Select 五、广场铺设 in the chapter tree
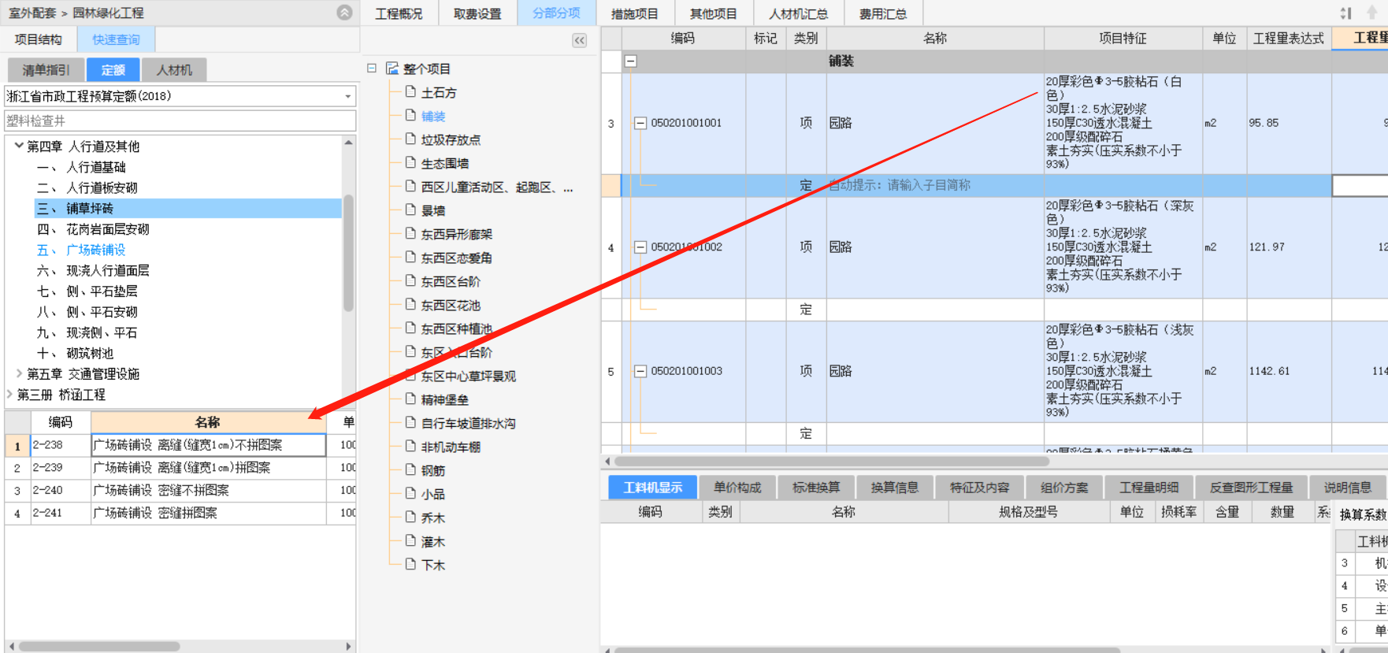Screen dimensions: 1388x653 (82, 250)
